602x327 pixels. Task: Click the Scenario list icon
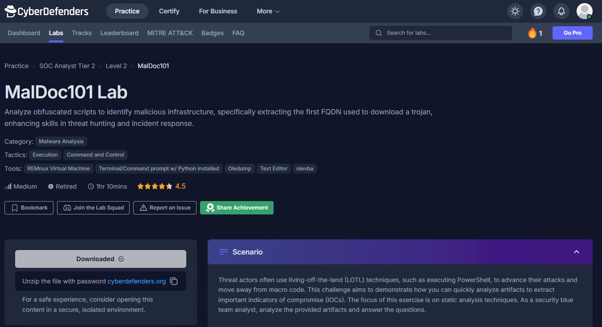pos(224,252)
